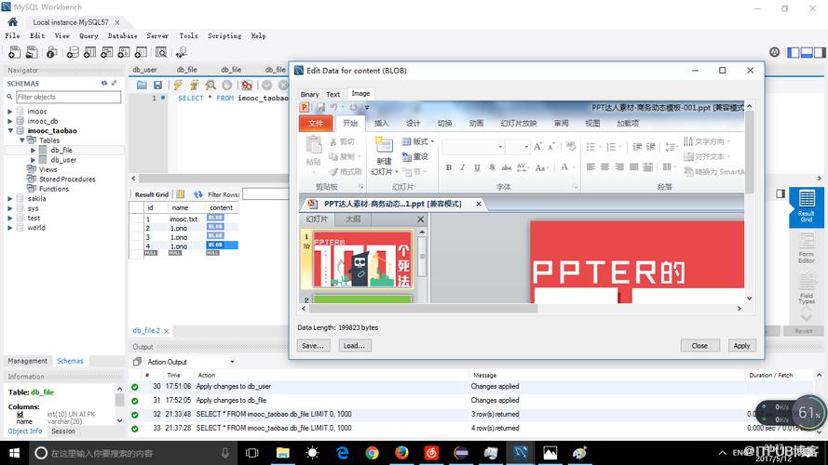This screenshot has width=828, height=465.
Task: Click the Filter objects search field
Action: click(69, 97)
